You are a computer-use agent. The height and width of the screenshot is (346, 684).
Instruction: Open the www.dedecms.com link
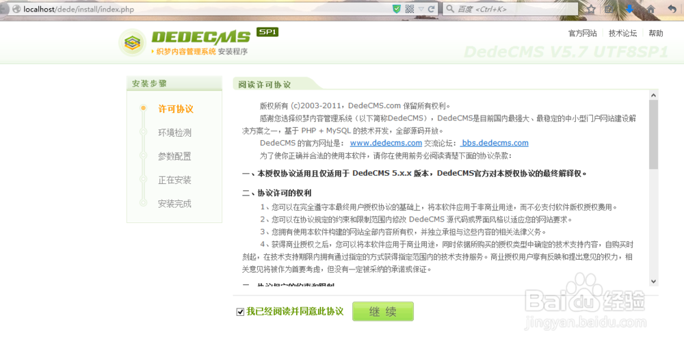(x=386, y=143)
